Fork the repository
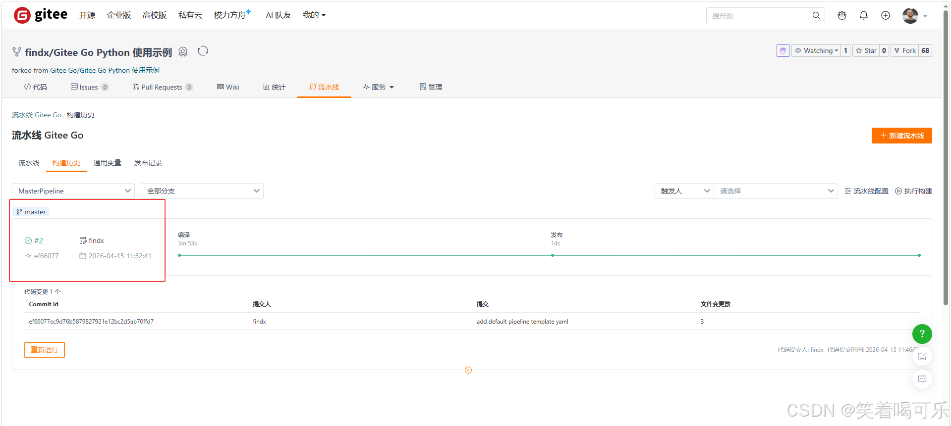This screenshot has height=426, width=951. point(905,50)
